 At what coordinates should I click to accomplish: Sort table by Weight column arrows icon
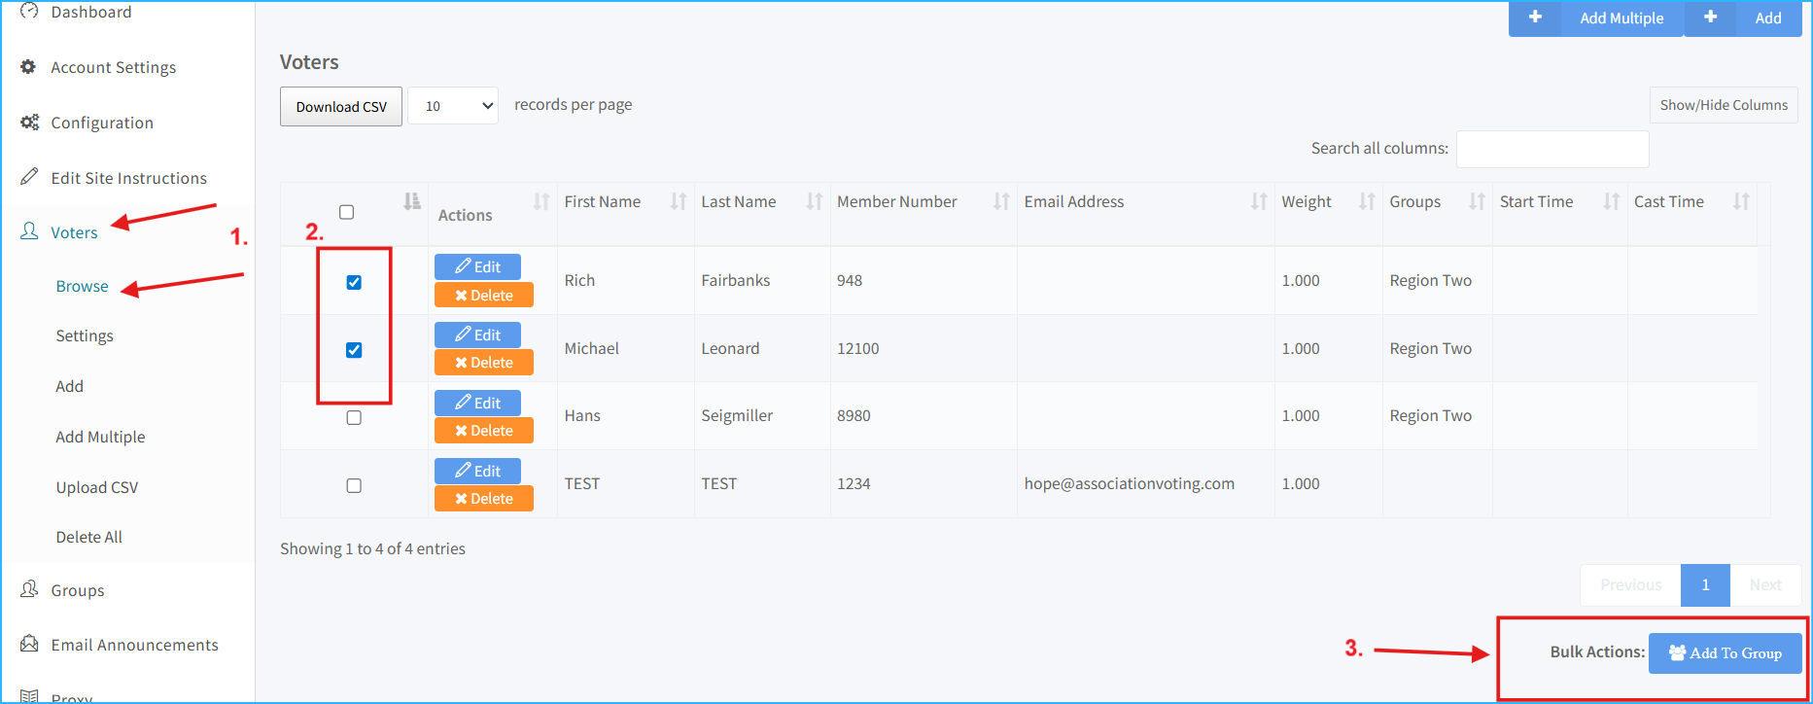1366,201
